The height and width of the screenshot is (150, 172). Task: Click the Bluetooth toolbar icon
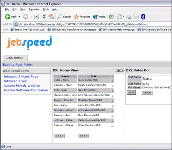tap(143, 17)
